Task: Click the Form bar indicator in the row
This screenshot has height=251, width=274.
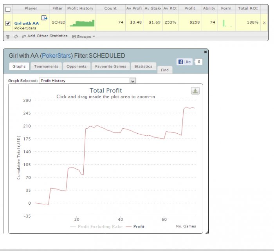Action: click(x=225, y=23)
